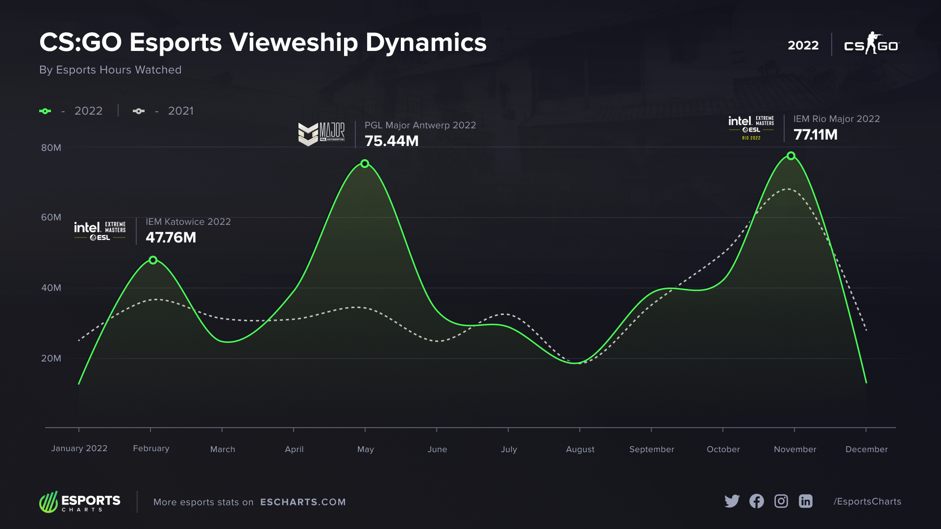Image resolution: width=941 pixels, height=529 pixels.
Task: Click the 75.44M value label
Action: 392,141
